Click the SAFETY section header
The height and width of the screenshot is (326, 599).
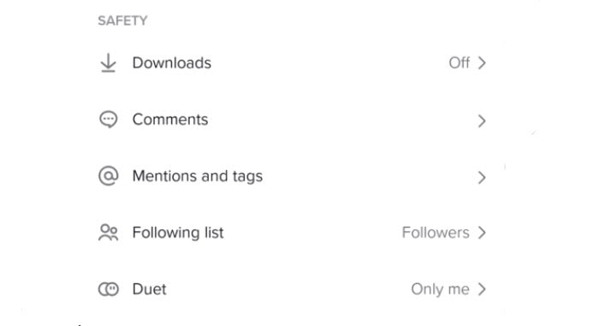(x=122, y=21)
